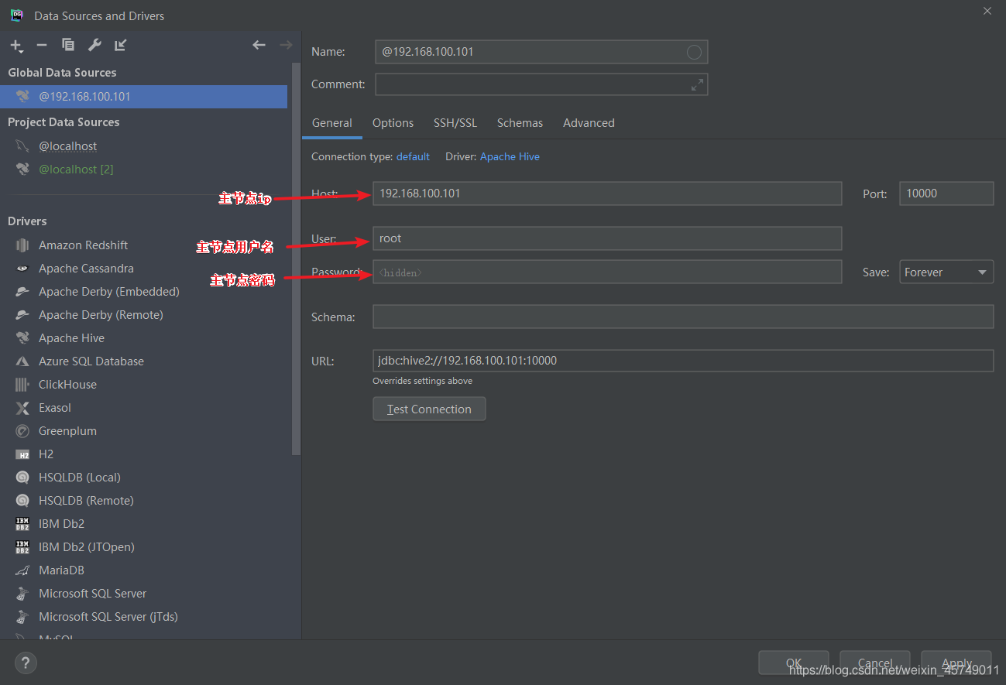Screen dimensions: 1006x685
Task: Click the color circle in Name field
Action: coord(694,52)
